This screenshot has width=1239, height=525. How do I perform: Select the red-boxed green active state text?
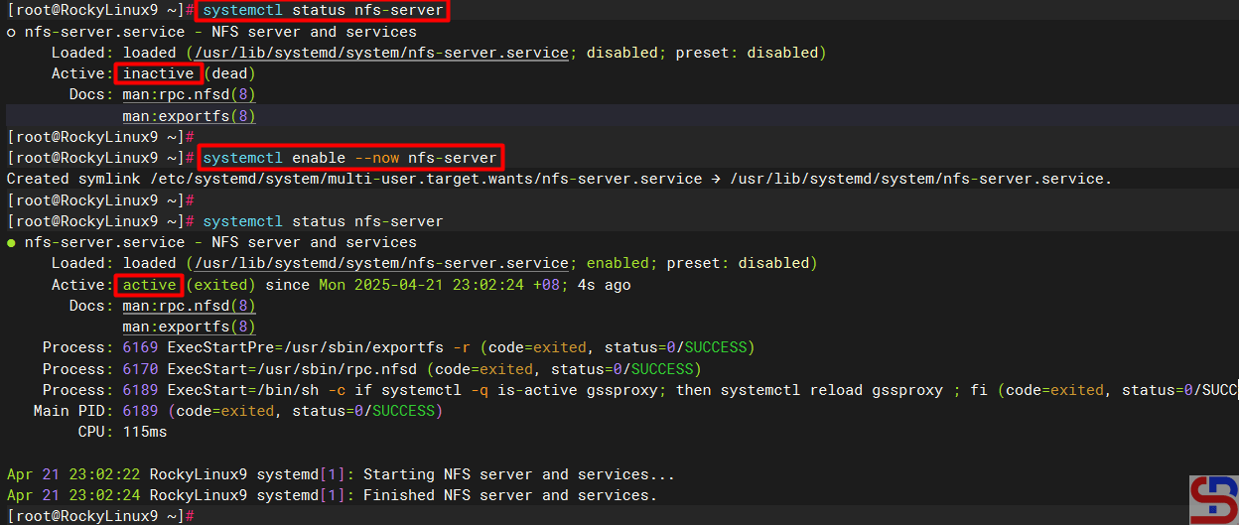149,285
